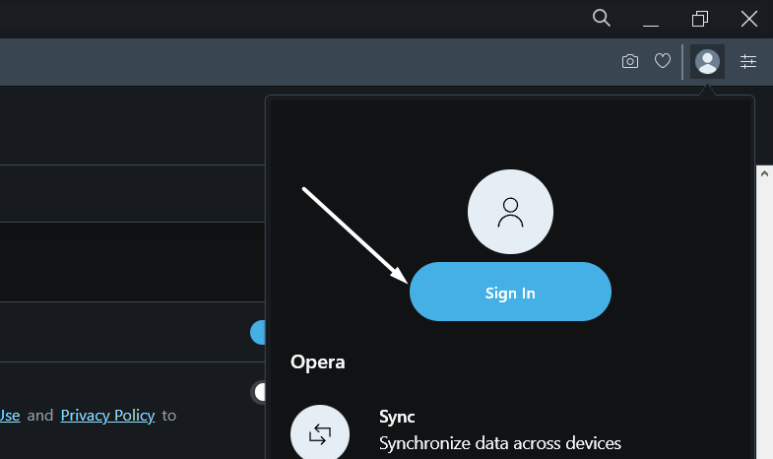Click the heart bookmark icon
Image resolution: width=773 pixels, height=459 pixels.
point(663,61)
